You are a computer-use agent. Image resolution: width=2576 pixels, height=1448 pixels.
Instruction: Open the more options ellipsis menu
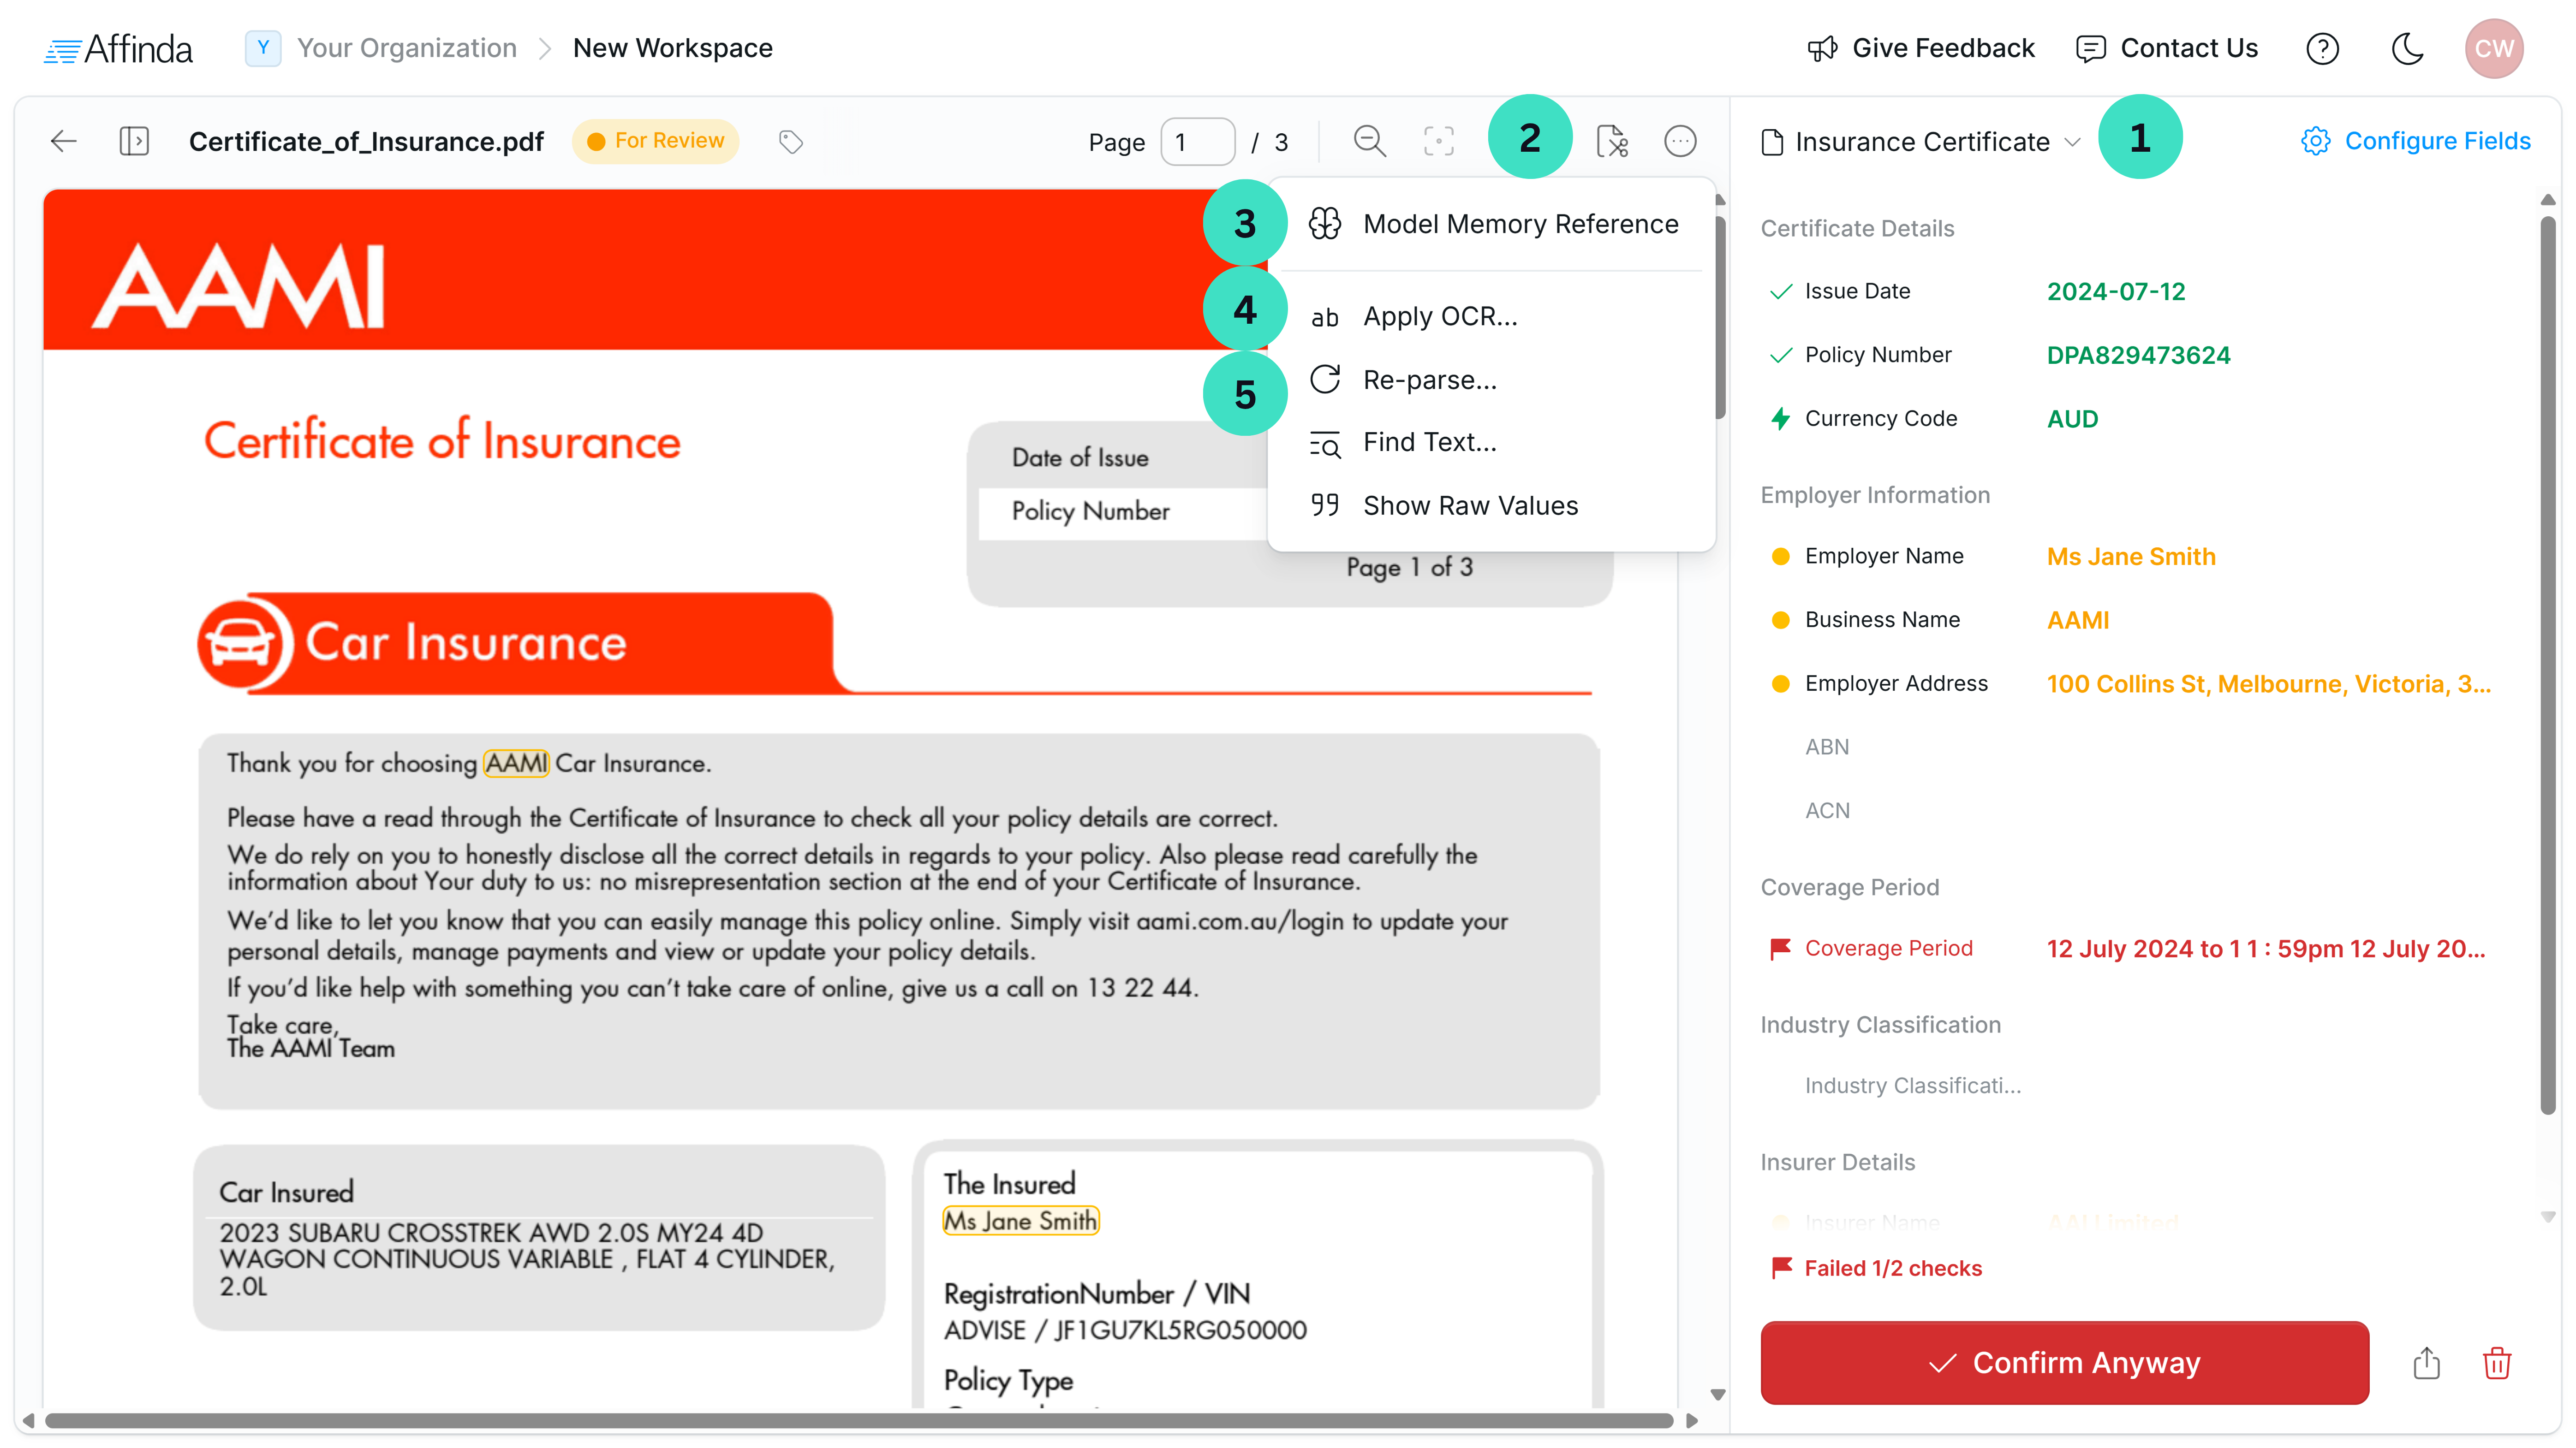[1681, 141]
